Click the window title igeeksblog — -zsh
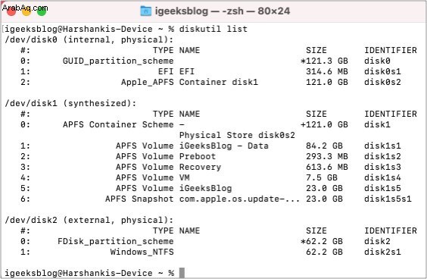 [223, 11]
